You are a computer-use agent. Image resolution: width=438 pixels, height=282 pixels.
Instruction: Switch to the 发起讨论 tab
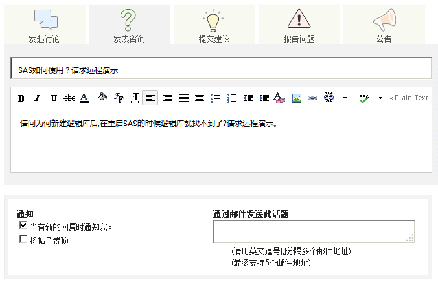[45, 26]
